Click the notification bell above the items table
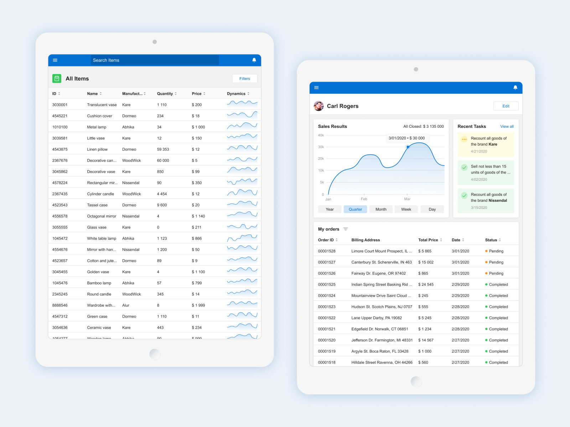Image resolution: width=570 pixels, height=427 pixels. (x=254, y=60)
